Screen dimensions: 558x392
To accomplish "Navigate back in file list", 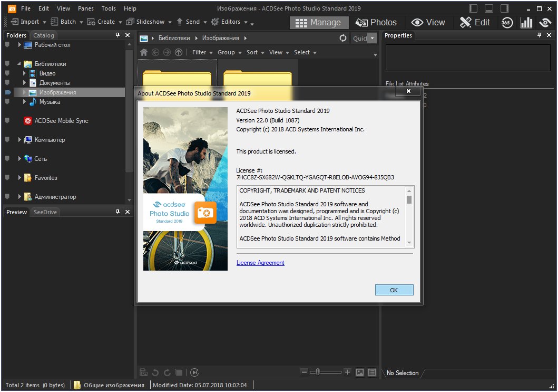I will coord(155,52).
